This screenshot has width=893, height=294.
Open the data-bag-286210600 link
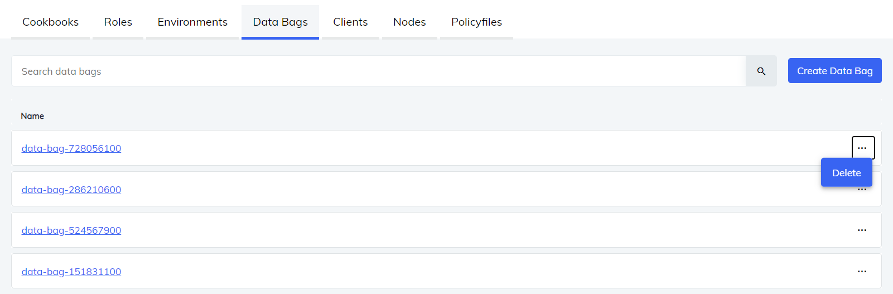click(71, 190)
